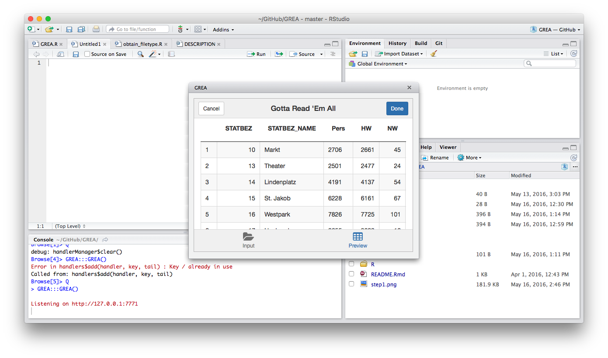Click the Load workspace icon in Environment pane
Image resolution: width=608 pixels, height=358 pixels.
tap(353, 54)
